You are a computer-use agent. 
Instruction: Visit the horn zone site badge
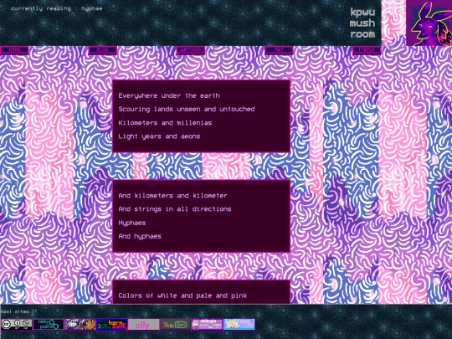[x=112, y=324]
